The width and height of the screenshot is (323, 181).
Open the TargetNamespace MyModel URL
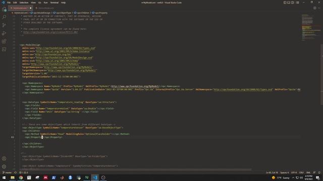68,67
